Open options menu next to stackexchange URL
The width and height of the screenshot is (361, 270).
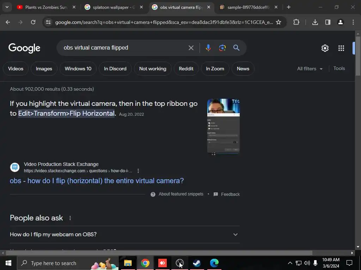138,171
